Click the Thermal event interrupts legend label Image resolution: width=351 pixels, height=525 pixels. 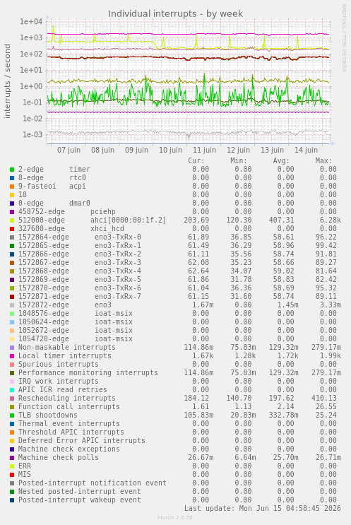69,423
